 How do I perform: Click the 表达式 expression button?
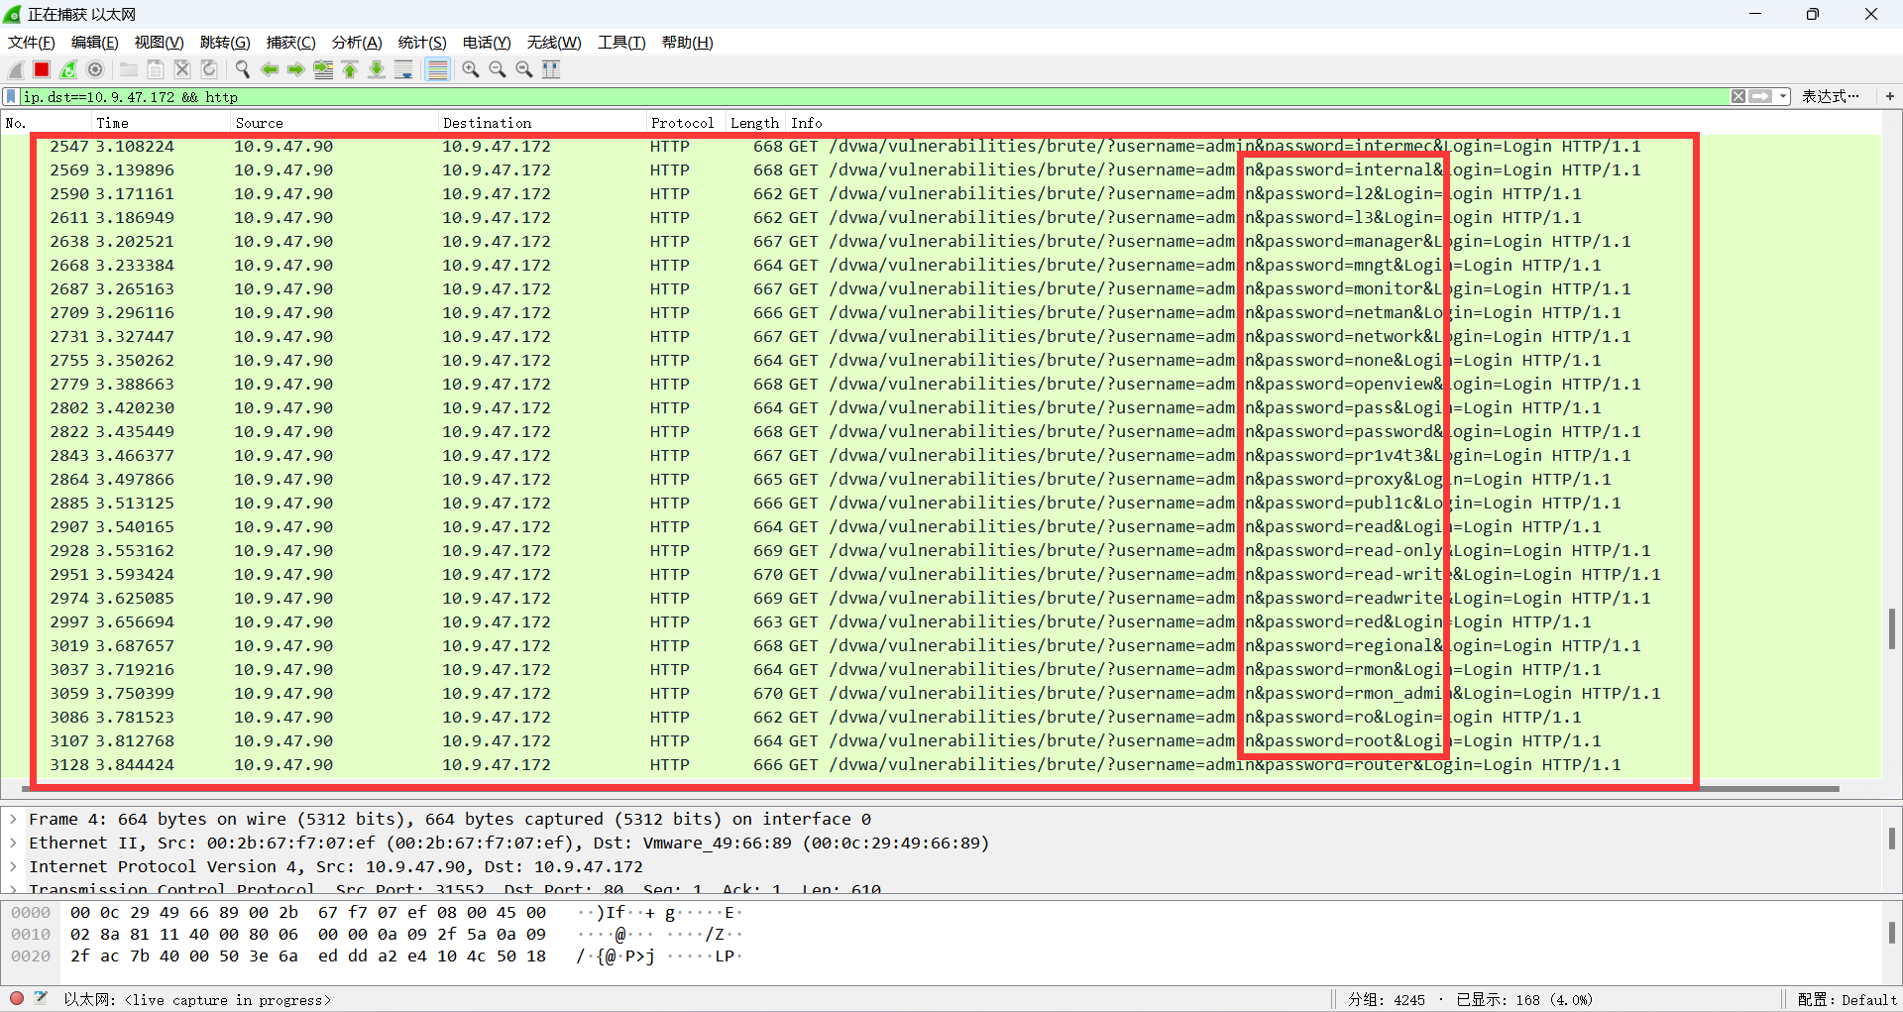(1830, 96)
